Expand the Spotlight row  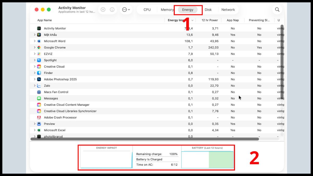tap(34, 60)
